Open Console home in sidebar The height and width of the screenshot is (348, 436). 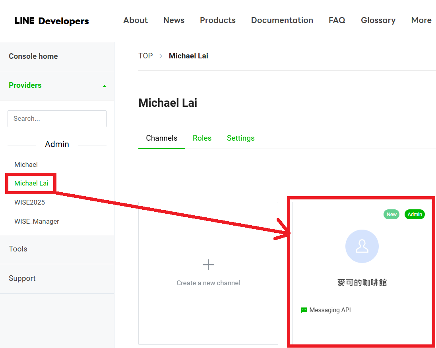[x=33, y=56]
